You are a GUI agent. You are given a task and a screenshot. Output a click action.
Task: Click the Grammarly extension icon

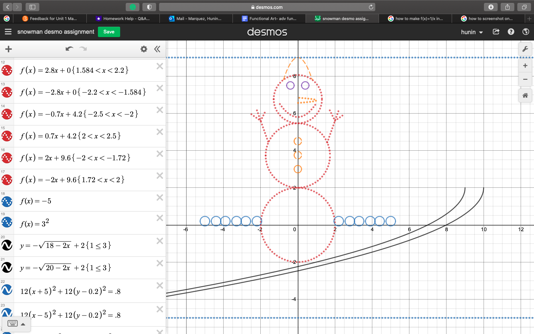[x=132, y=7]
